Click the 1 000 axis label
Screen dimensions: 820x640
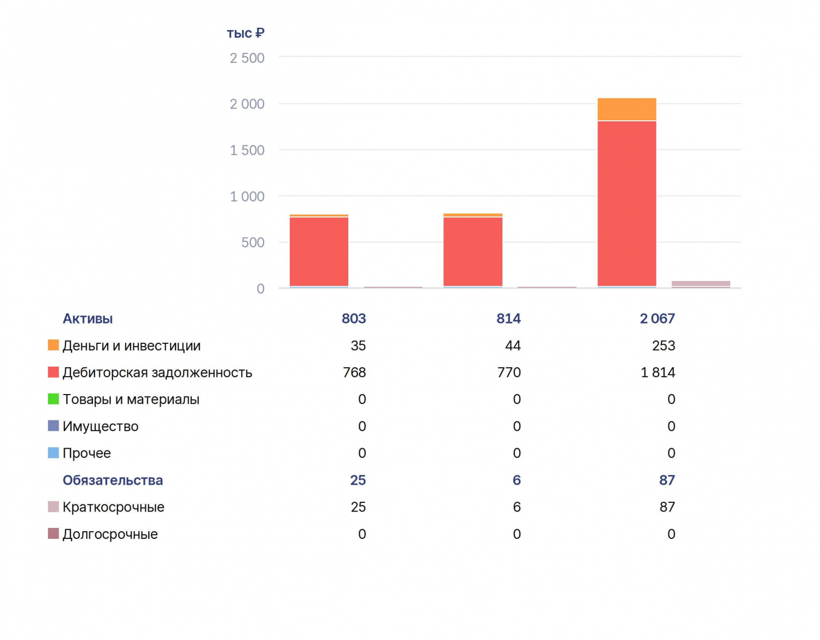(x=247, y=196)
